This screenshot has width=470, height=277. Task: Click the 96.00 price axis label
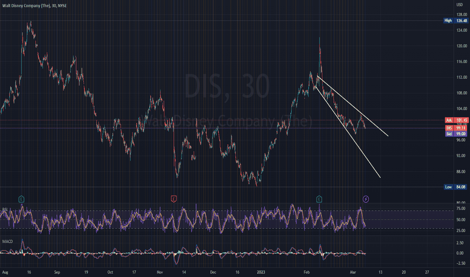pyautogui.click(x=461, y=140)
